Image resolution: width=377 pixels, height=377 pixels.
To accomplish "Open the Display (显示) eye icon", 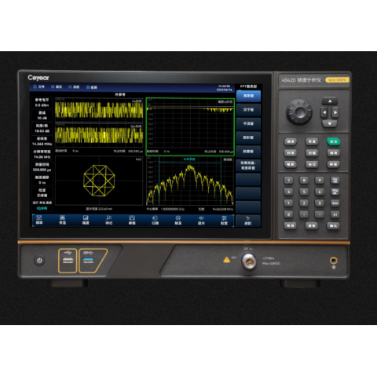I will point(201,220).
